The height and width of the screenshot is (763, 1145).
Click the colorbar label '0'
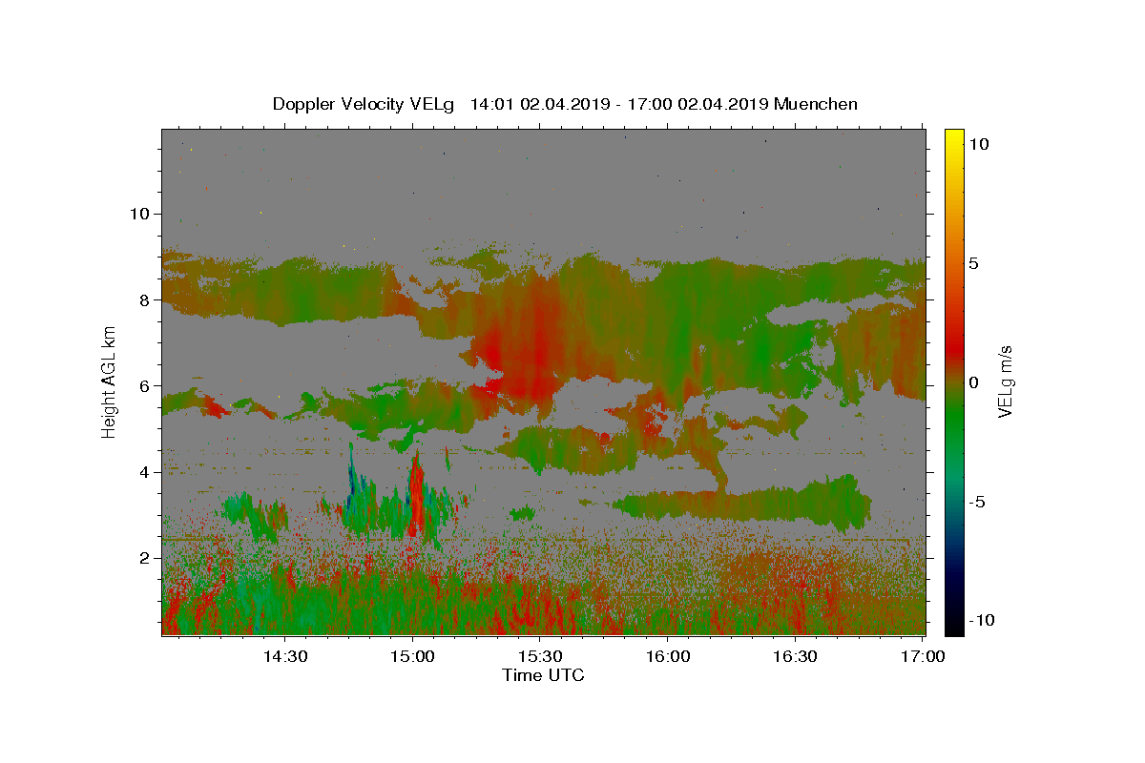click(973, 382)
